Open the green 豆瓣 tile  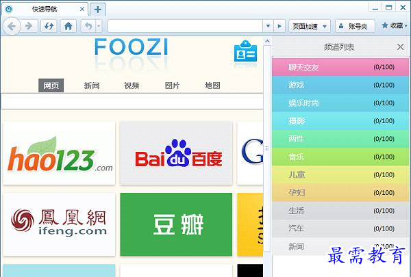point(176,224)
